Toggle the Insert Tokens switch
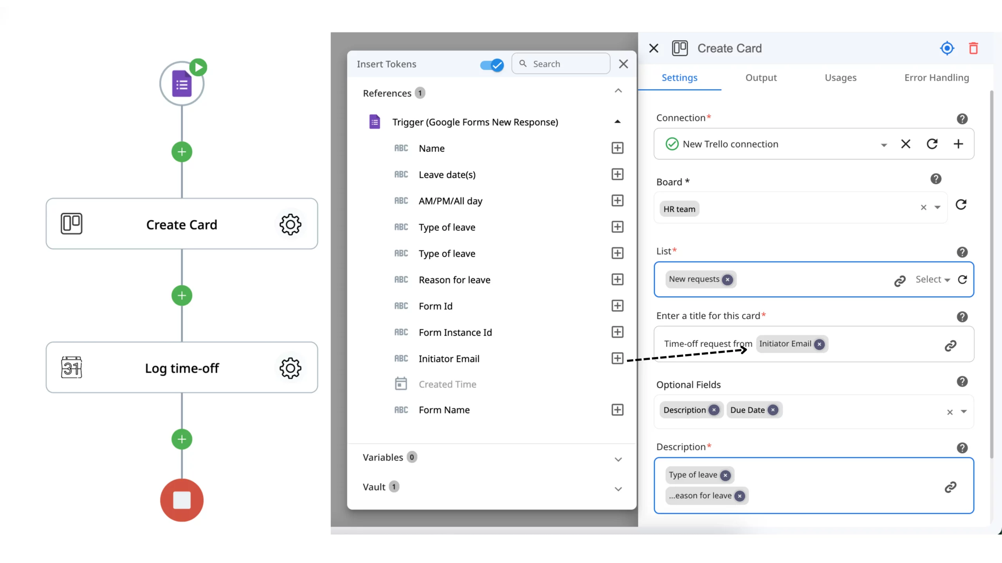 (x=492, y=65)
